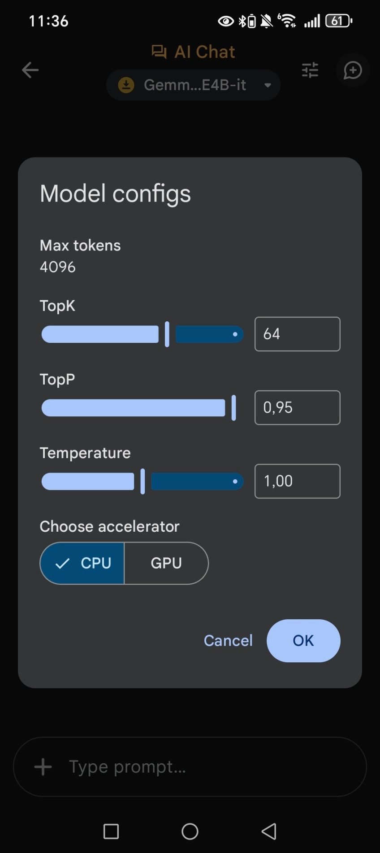This screenshot has width=380, height=853.
Task: Cancel the Model configs dialog
Action: (228, 640)
